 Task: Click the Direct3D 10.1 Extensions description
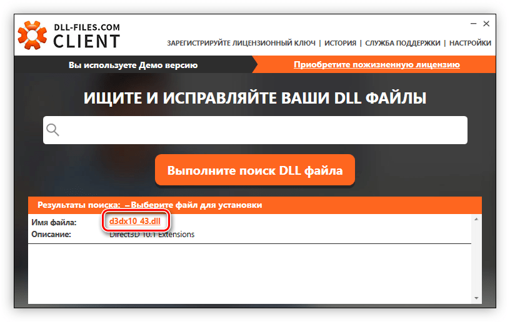pyautogui.click(x=152, y=235)
